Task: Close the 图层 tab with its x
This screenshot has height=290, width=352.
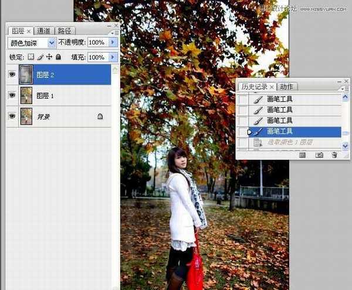Action: [29, 32]
